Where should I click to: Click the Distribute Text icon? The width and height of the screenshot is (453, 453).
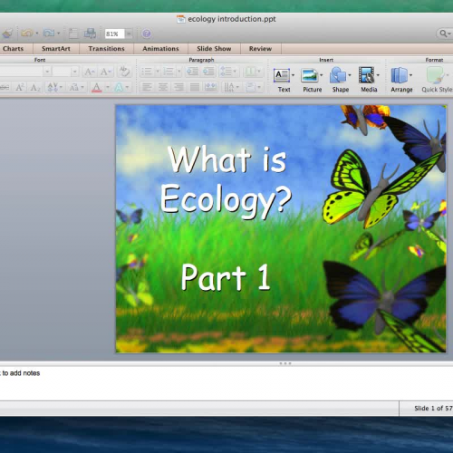click(x=210, y=87)
